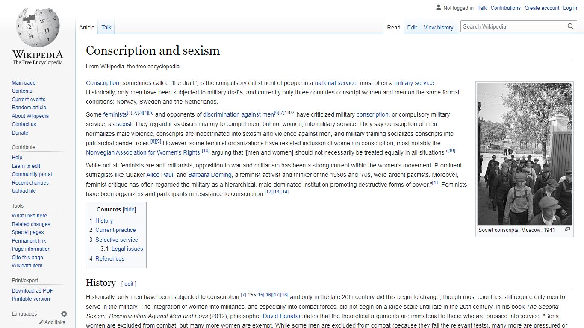Open Alice Paul link
This screenshot has height=328, width=584.
pyautogui.click(x=160, y=175)
